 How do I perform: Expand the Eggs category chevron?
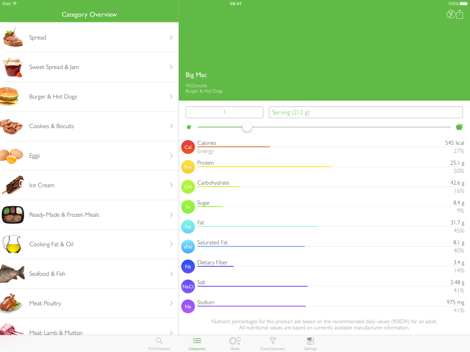[x=171, y=156]
